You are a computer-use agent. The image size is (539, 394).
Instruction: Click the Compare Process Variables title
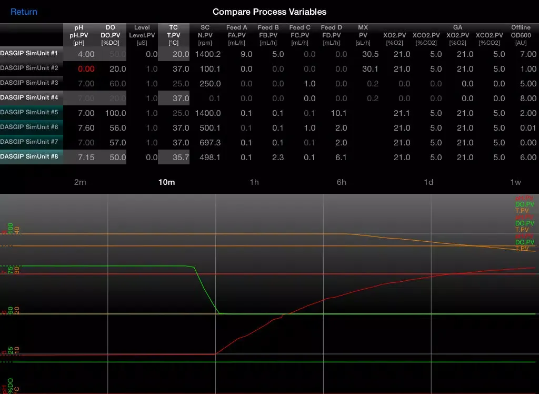click(269, 12)
